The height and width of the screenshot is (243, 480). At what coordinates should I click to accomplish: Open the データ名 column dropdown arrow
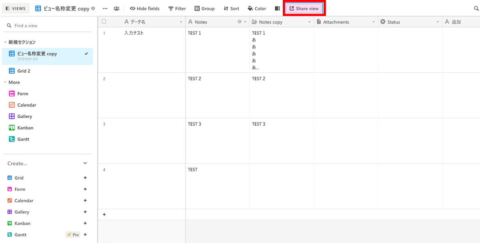point(181,22)
